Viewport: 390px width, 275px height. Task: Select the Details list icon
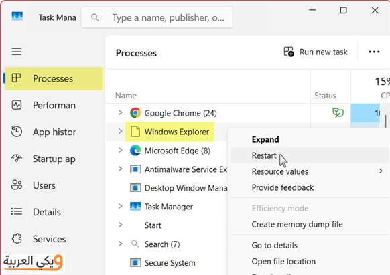tap(17, 211)
